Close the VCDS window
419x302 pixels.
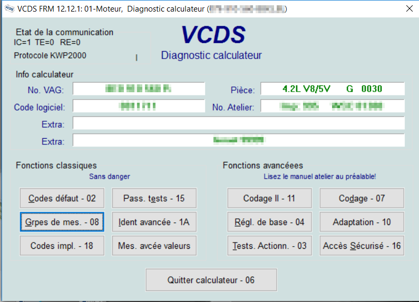coord(409,8)
